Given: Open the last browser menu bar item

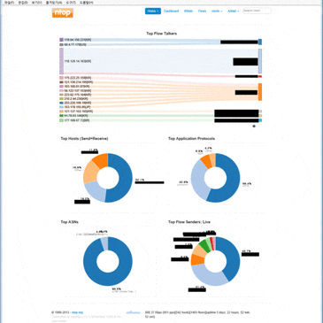Looking at the screenshot, I should pyautogui.click(x=88, y=3).
